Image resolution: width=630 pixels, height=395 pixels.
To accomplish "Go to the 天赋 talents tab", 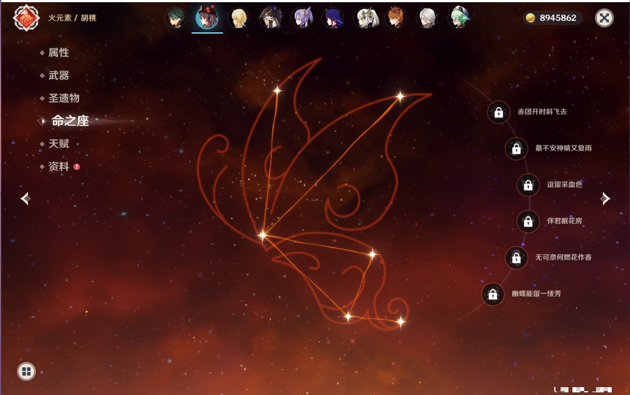I will [58, 144].
